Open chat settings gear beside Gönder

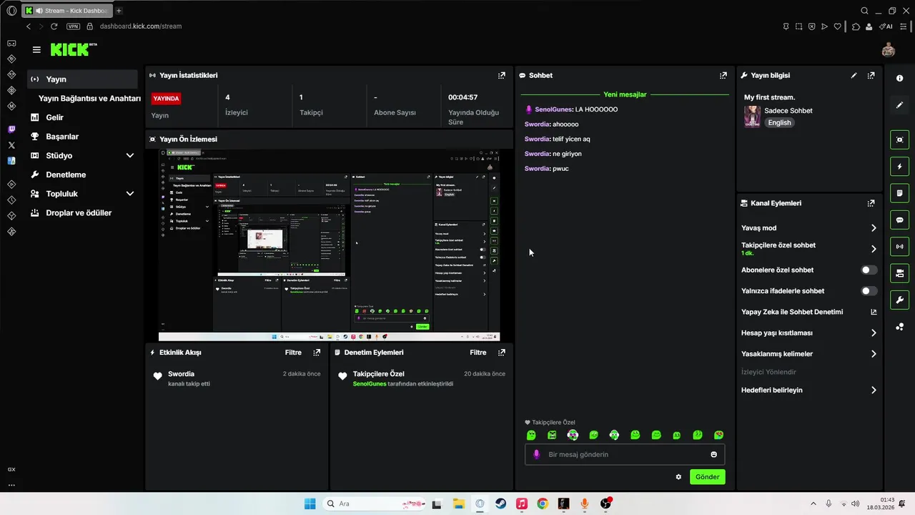coord(678,477)
